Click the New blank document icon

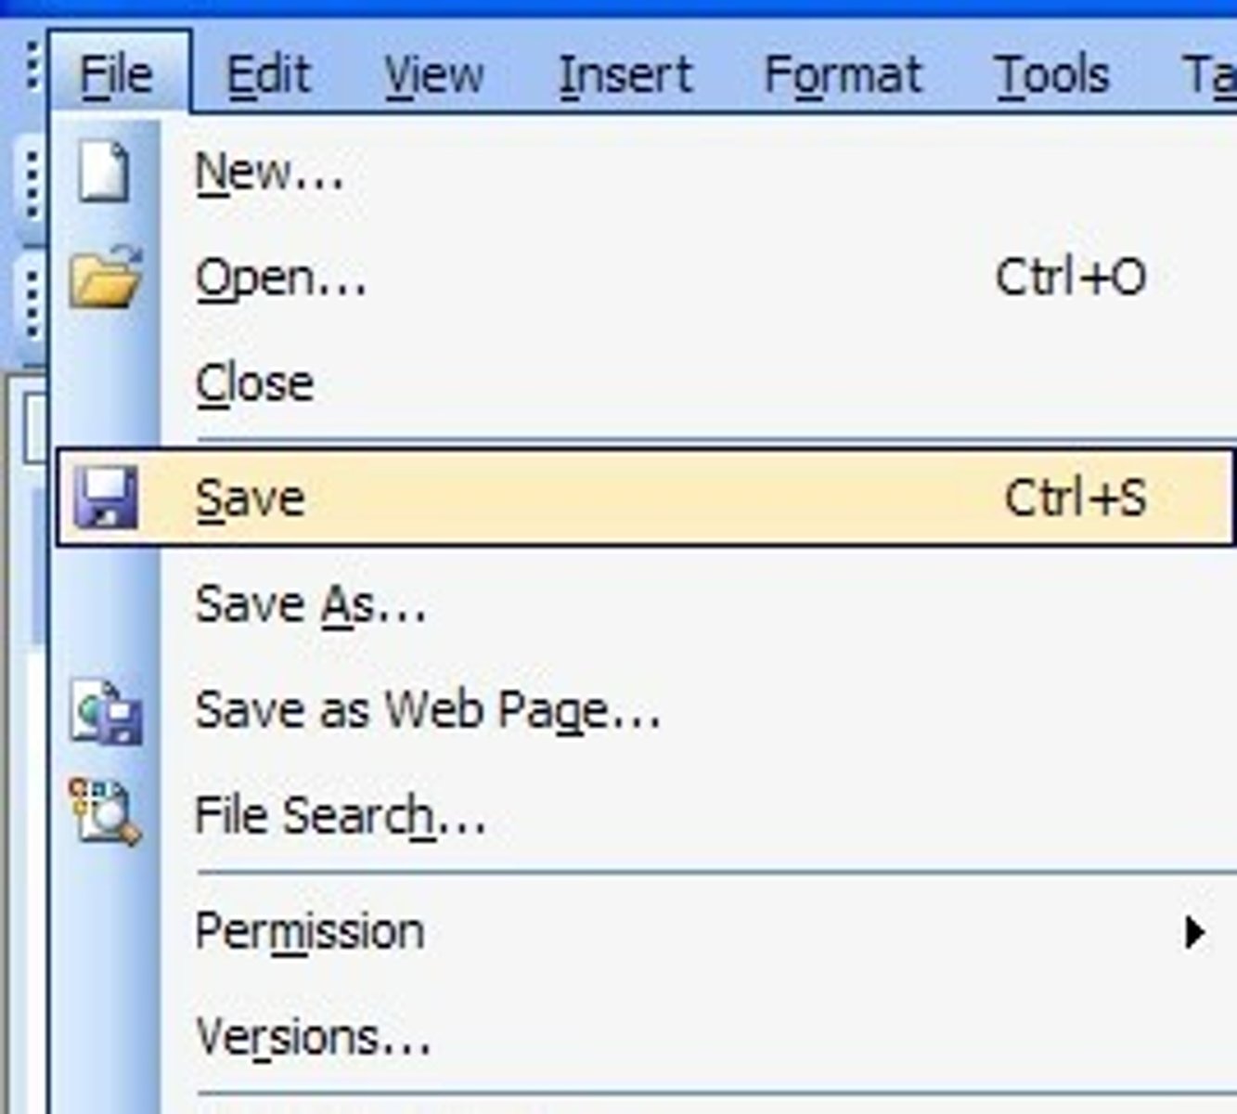104,171
